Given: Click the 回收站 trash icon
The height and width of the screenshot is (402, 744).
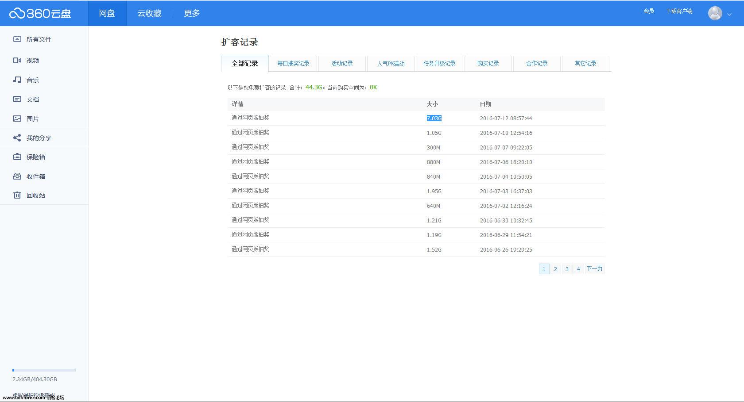Looking at the screenshot, I should (x=17, y=195).
